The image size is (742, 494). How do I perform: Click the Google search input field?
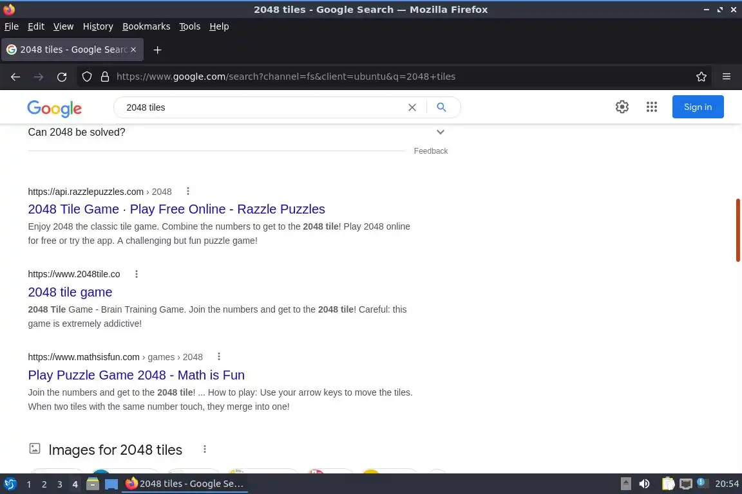tap(263, 107)
